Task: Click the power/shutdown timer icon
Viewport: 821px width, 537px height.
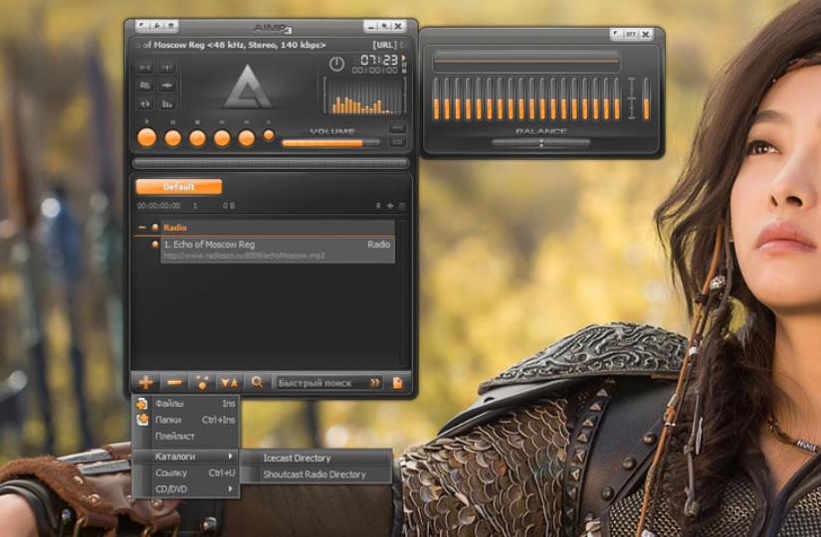Action: 336,64
